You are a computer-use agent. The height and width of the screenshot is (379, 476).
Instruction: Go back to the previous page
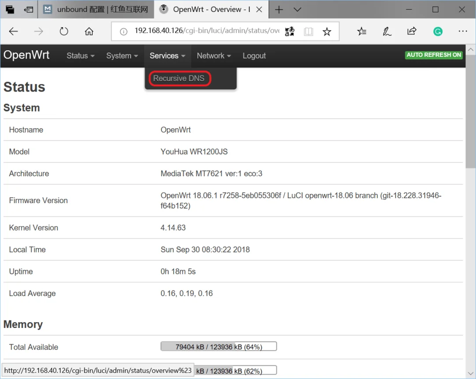pyautogui.click(x=14, y=31)
